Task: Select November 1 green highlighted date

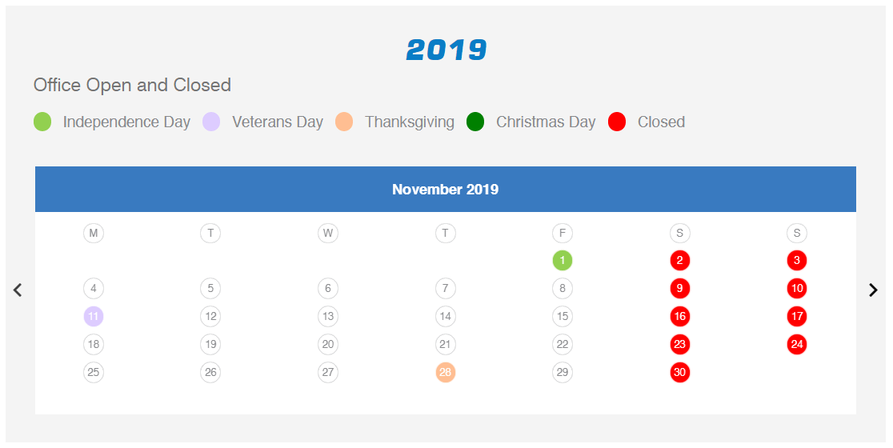Action: [562, 261]
